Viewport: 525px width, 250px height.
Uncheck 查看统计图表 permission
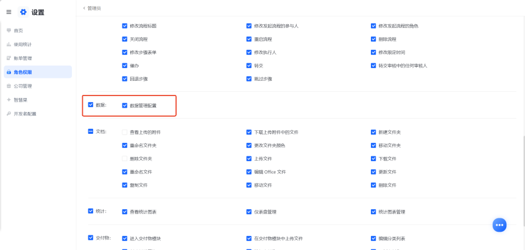pyautogui.click(x=125, y=212)
